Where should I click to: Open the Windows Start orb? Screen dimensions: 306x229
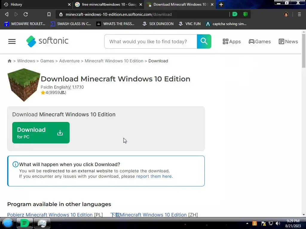(8, 223)
